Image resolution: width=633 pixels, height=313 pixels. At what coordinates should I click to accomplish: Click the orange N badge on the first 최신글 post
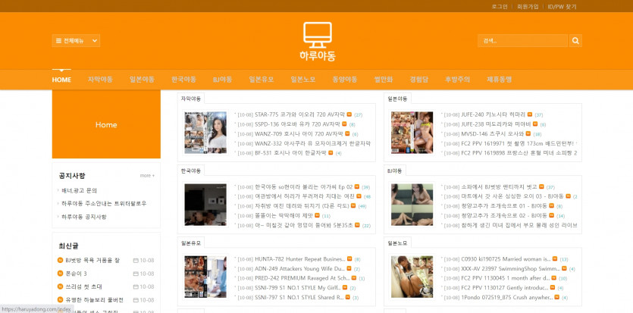61,260
